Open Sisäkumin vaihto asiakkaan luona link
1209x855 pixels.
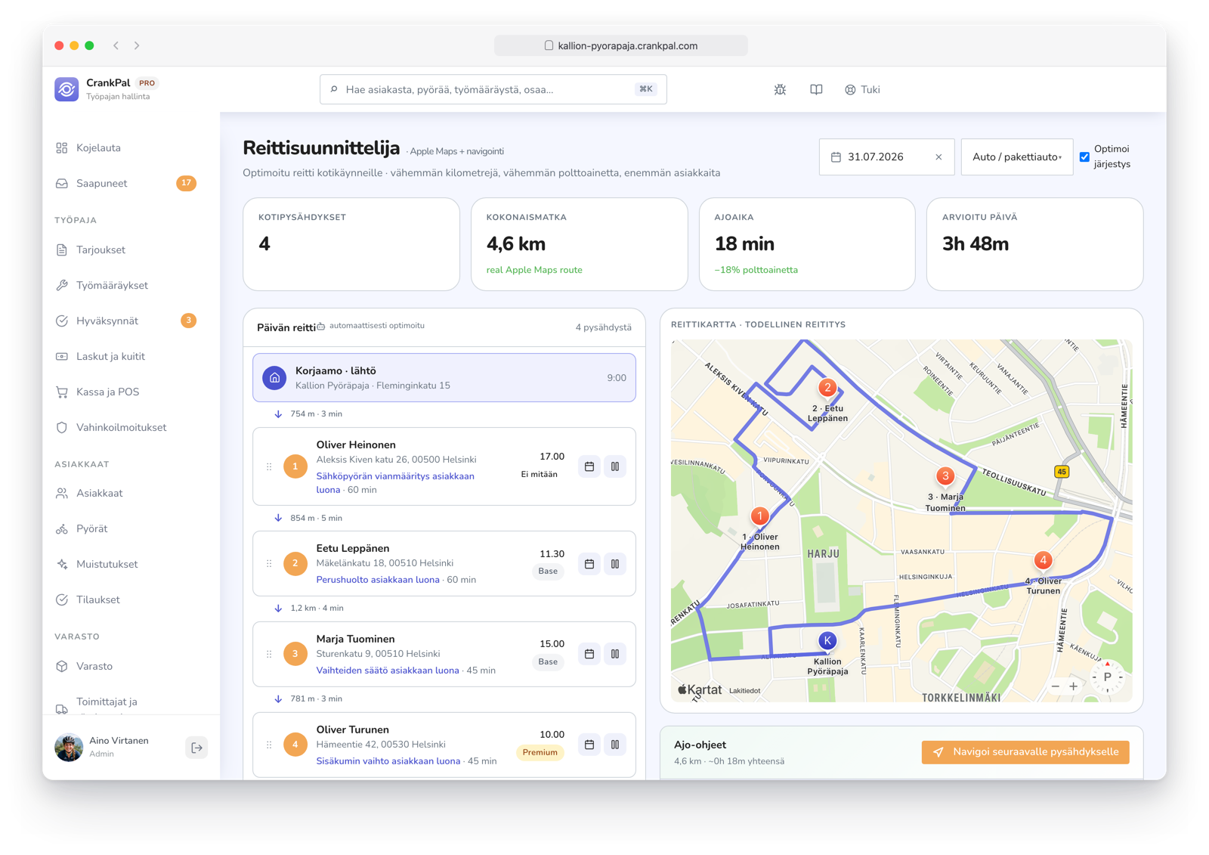point(388,761)
